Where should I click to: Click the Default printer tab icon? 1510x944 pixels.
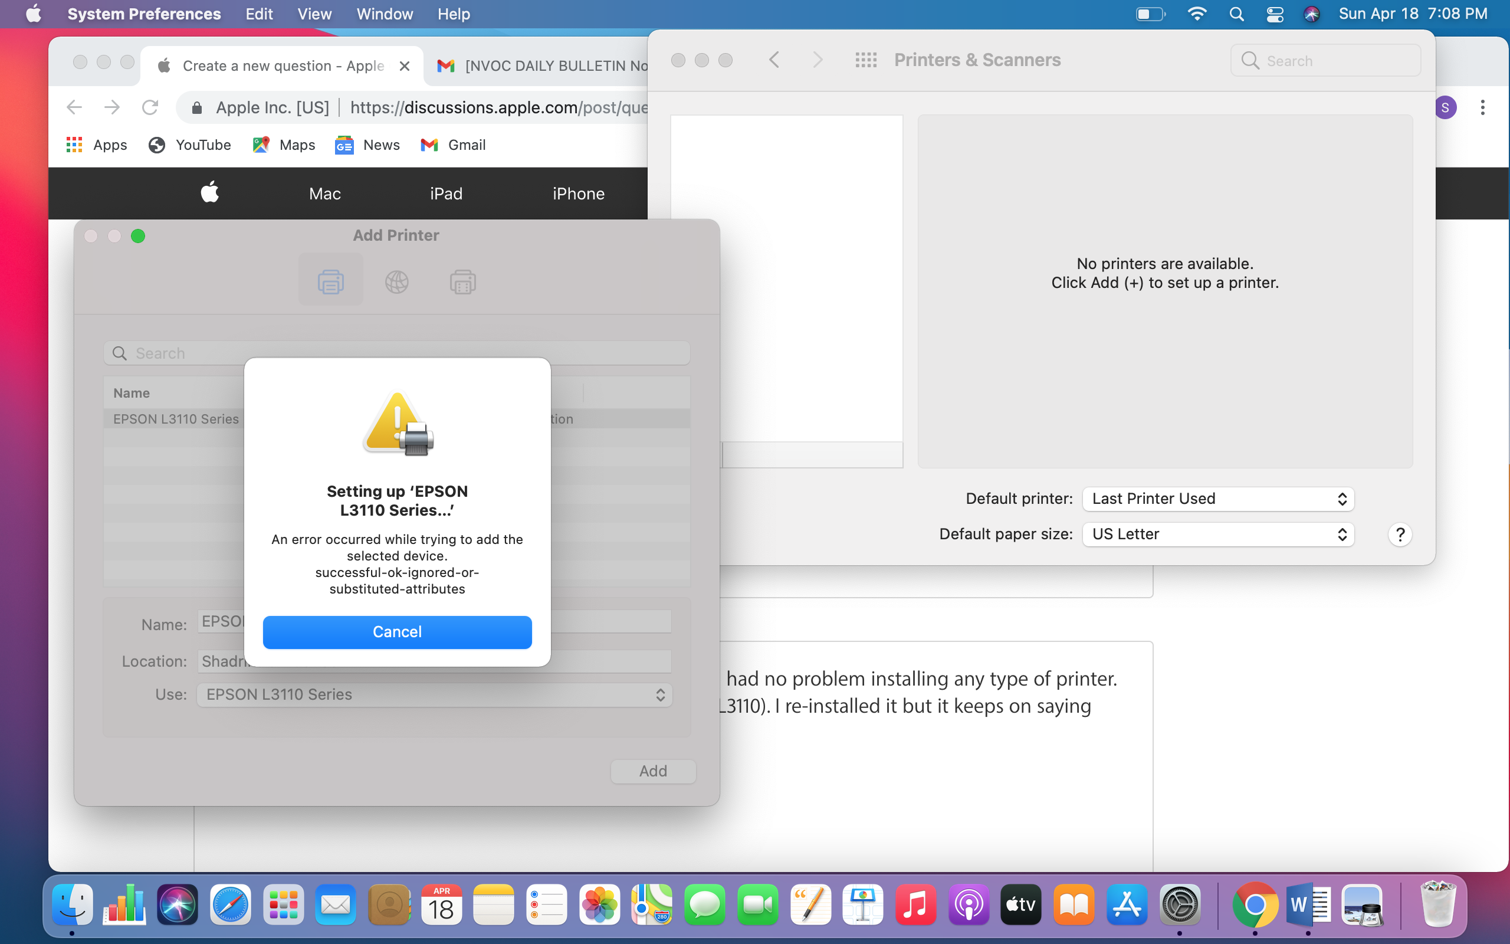pos(330,282)
